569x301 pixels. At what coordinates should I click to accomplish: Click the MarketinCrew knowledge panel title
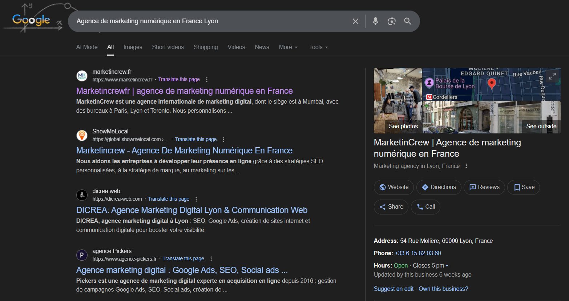tap(447, 148)
